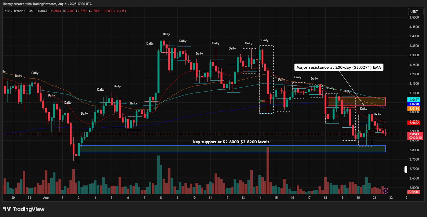
Task: Click the purple lightning bolt icon
Action: tap(385, 191)
